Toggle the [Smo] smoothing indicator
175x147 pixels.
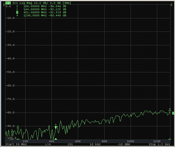pos(67,3)
